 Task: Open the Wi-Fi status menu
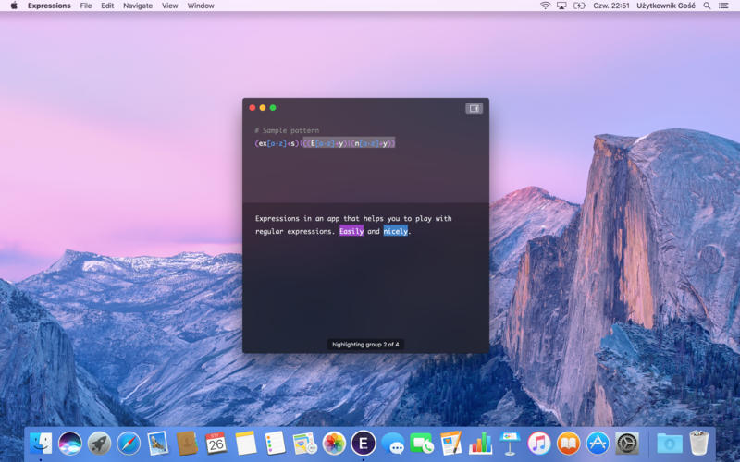[x=545, y=6]
